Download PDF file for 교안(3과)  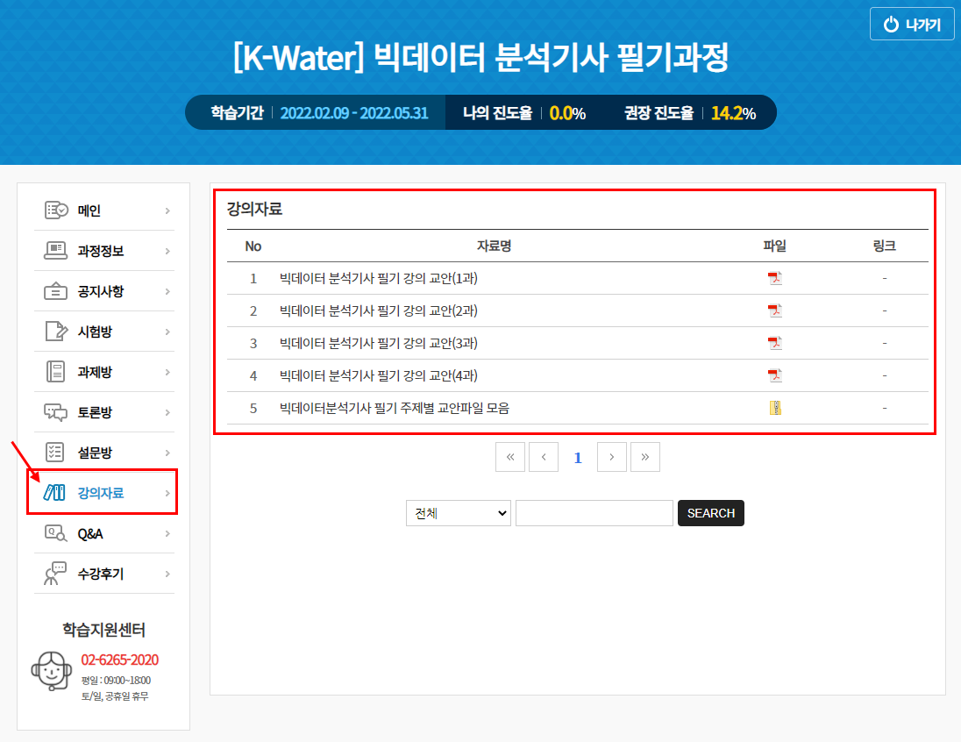775,344
